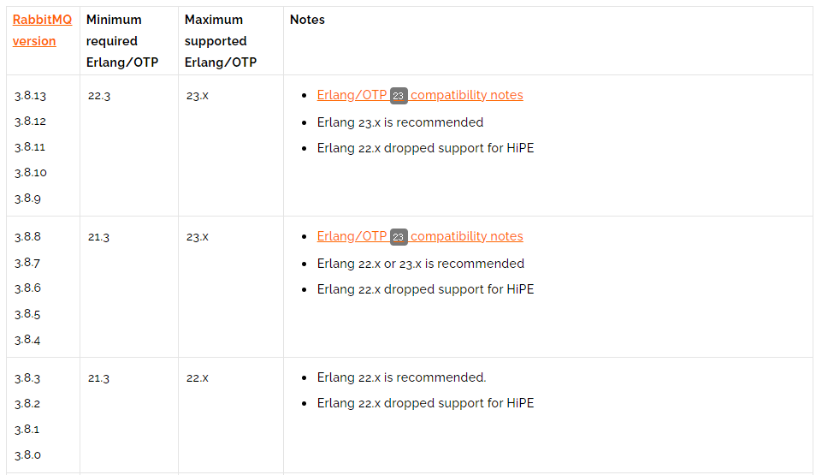The height and width of the screenshot is (475, 816).
Task: Click 'Erlang 22.x is recommended.' note
Action: [x=401, y=377]
